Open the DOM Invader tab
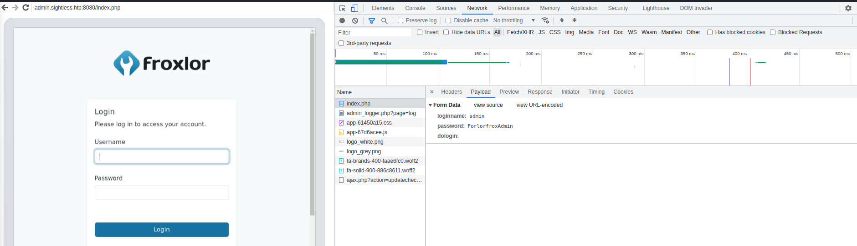Viewport: 857px width, 246px height. coord(696,8)
